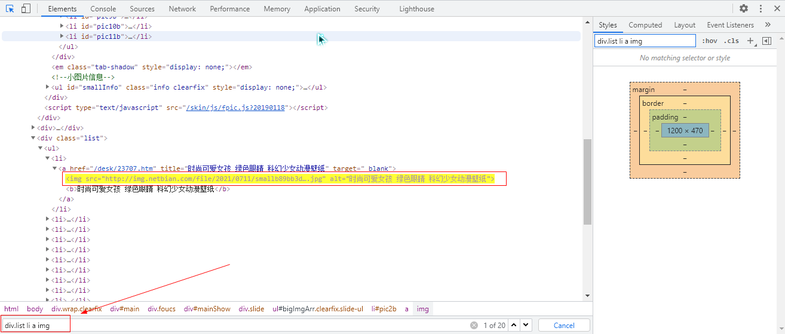Switch to the Sources tab

[142, 9]
